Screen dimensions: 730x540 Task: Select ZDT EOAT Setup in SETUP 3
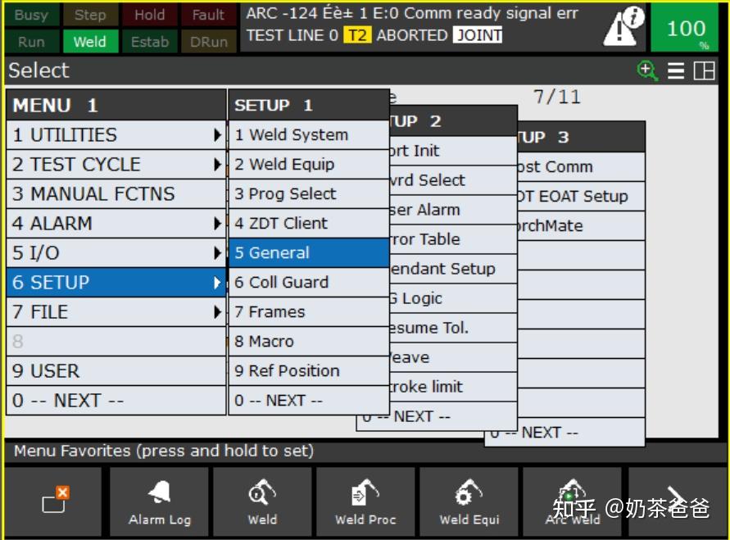click(581, 197)
